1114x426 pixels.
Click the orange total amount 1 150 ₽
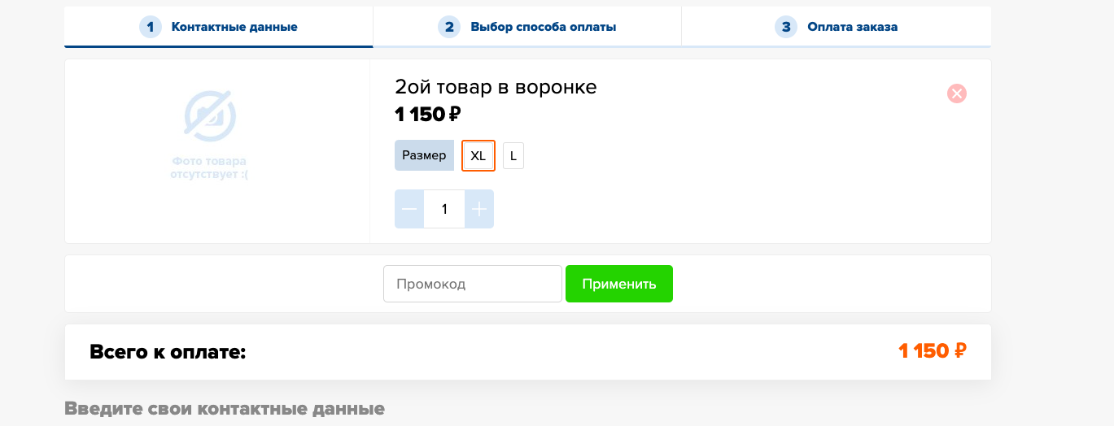932,351
